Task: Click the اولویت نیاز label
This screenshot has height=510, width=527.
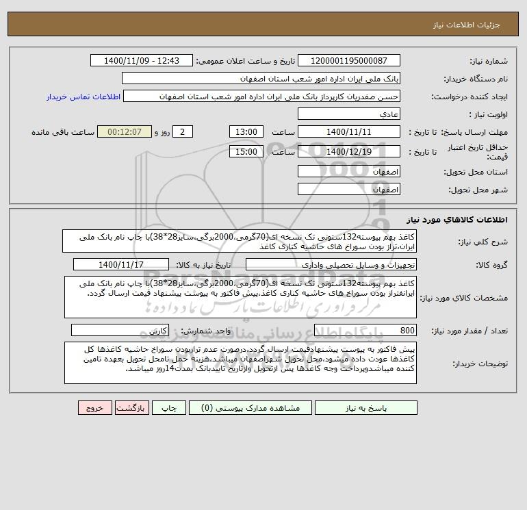Action: [x=489, y=114]
